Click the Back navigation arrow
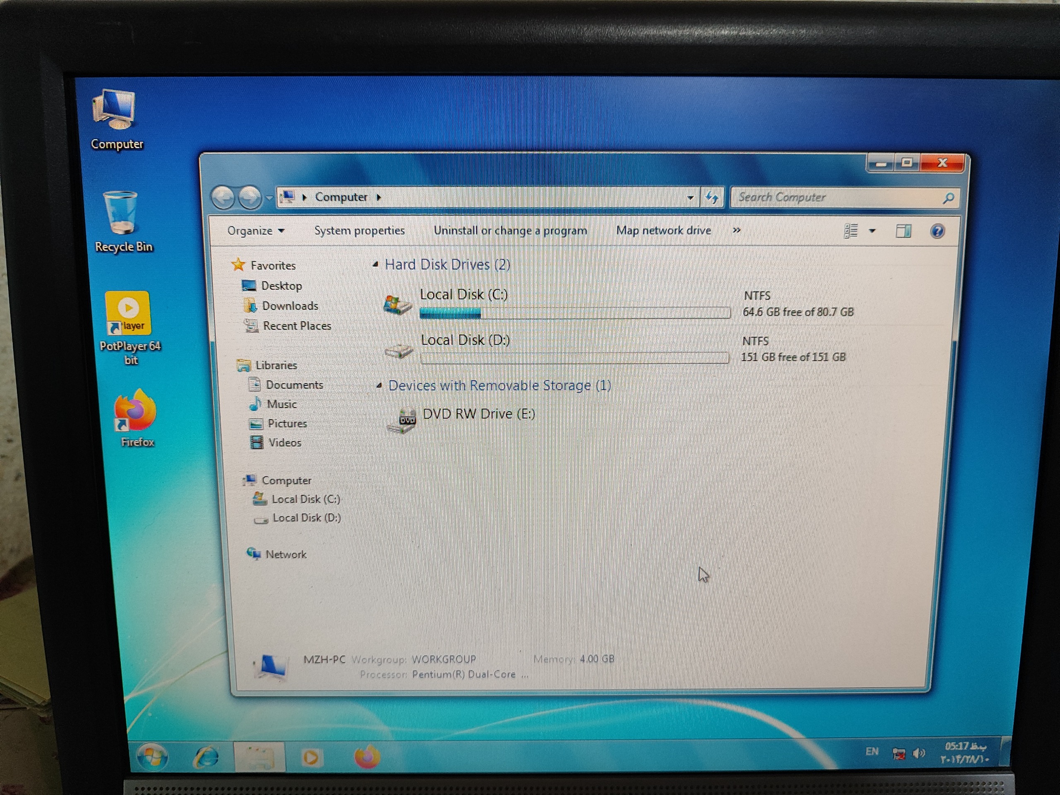 click(223, 198)
